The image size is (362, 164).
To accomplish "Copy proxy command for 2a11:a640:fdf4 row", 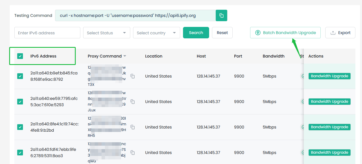I will click(x=133, y=153).
